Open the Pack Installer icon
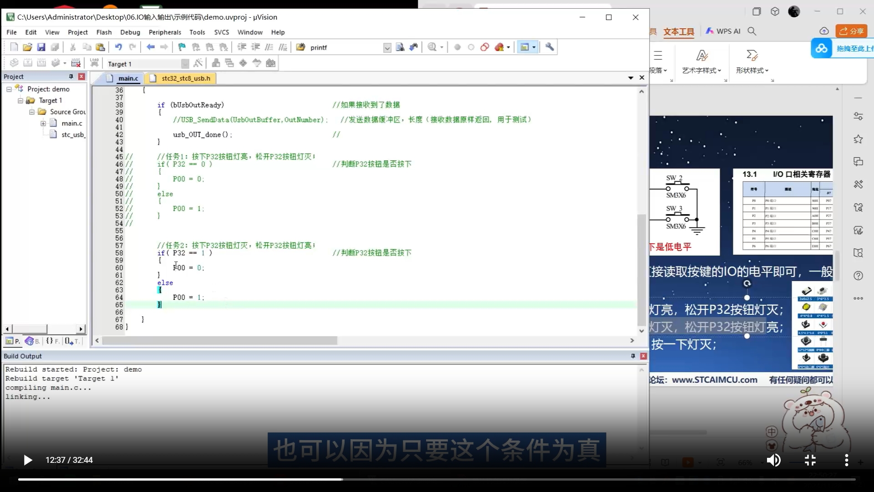 click(271, 63)
